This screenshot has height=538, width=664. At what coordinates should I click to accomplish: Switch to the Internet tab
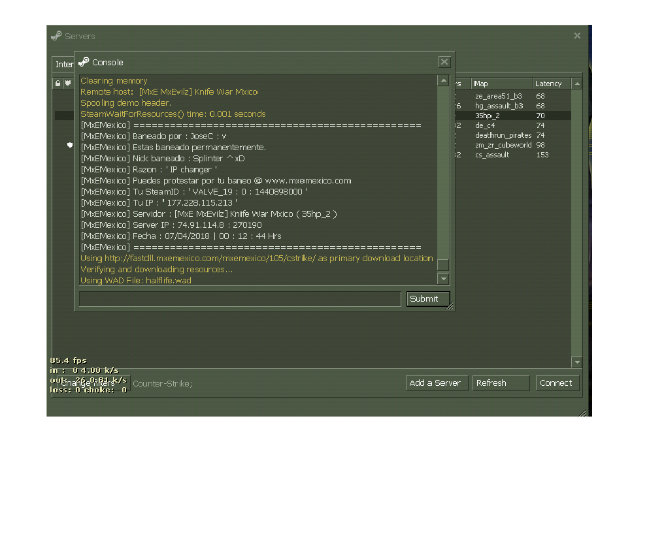coord(63,64)
